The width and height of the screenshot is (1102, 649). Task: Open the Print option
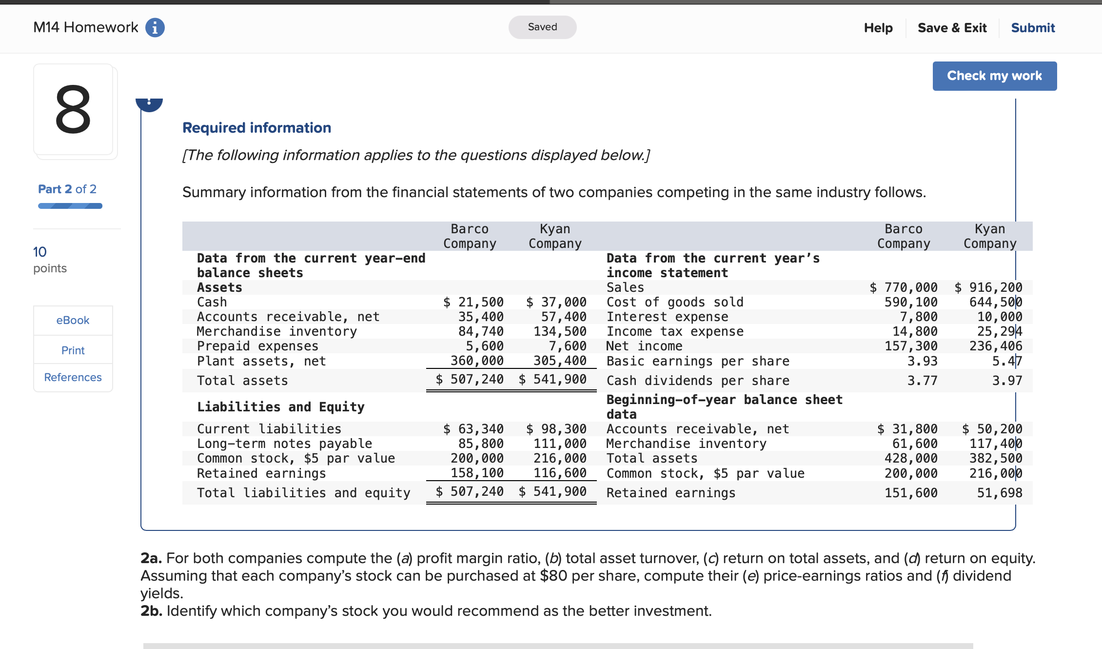point(72,349)
